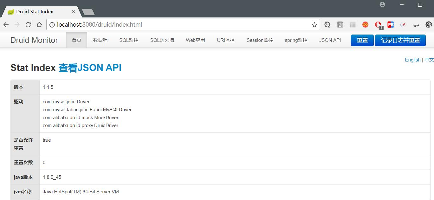
Task: Click com.mysql.jdbc.Driver text
Action: 66,102
